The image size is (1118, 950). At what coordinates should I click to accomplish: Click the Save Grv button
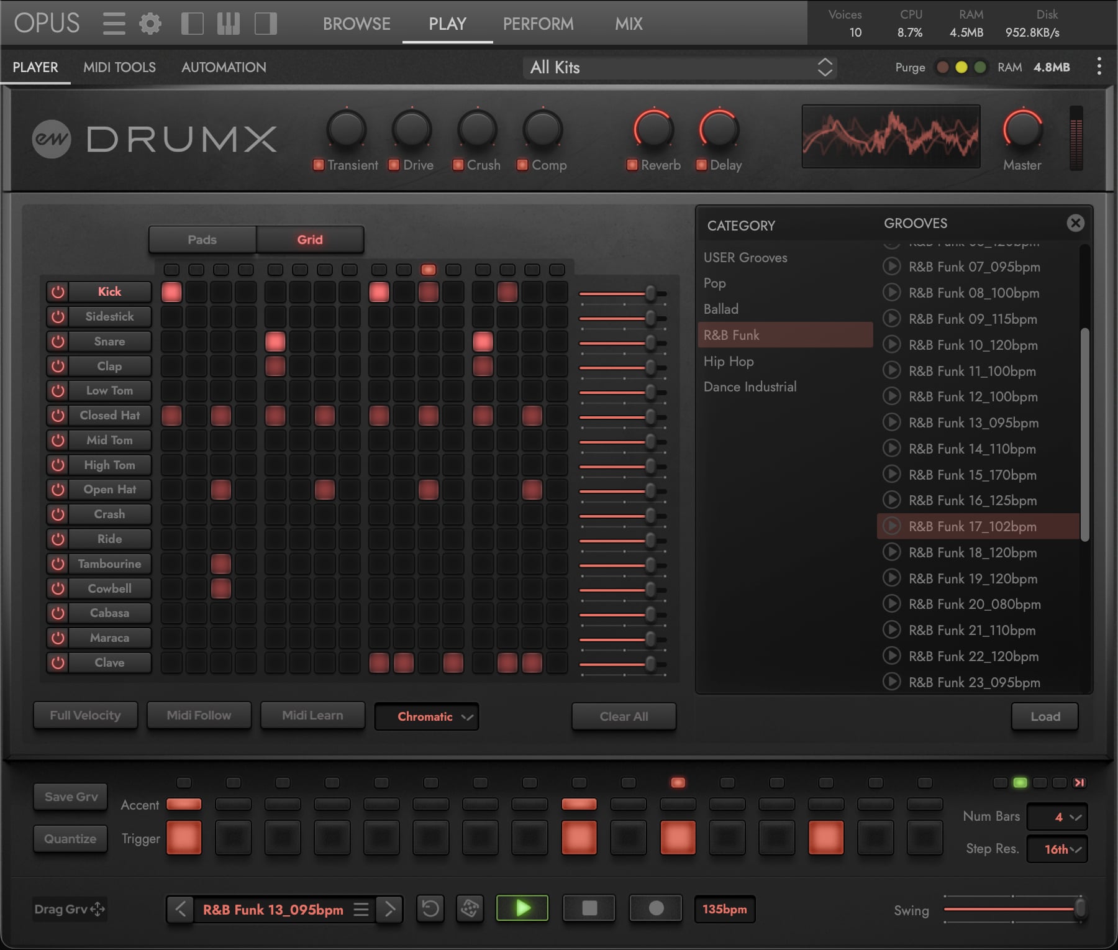(x=71, y=797)
